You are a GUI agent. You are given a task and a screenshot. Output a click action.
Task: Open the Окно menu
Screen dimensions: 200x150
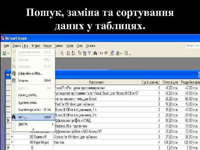click(80, 46)
